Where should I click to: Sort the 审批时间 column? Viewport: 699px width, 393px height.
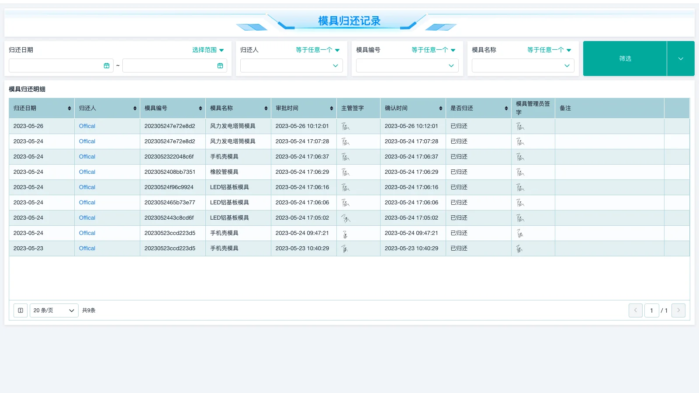331,108
